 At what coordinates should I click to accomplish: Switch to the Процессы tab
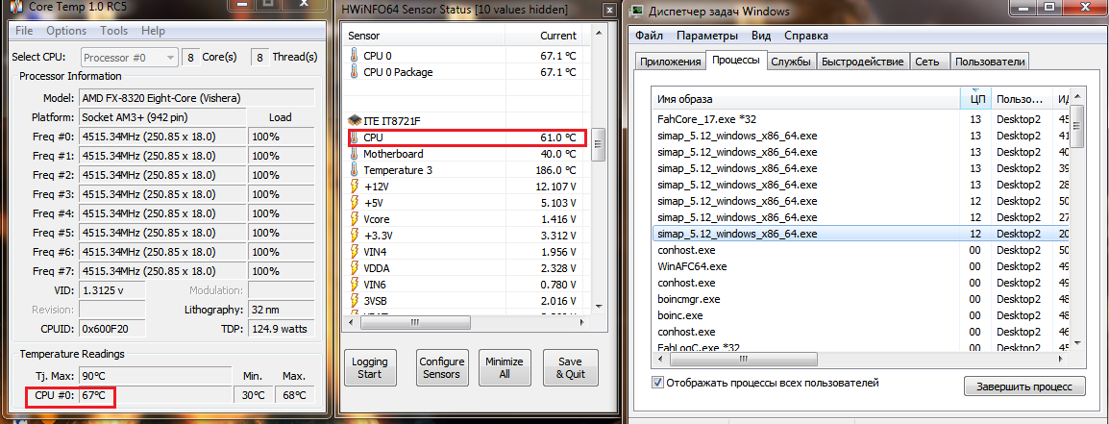736,61
